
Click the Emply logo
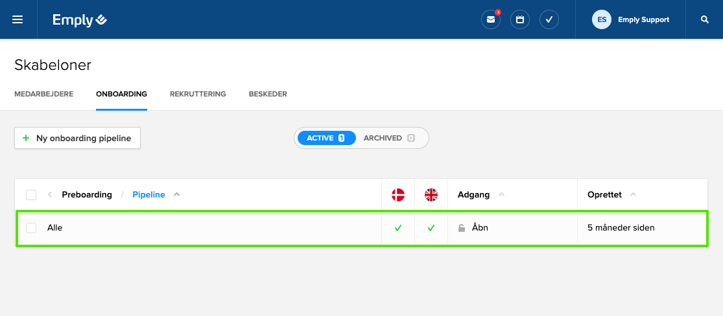coord(80,20)
